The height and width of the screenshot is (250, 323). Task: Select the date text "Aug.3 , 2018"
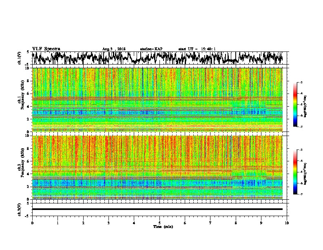[114, 49]
